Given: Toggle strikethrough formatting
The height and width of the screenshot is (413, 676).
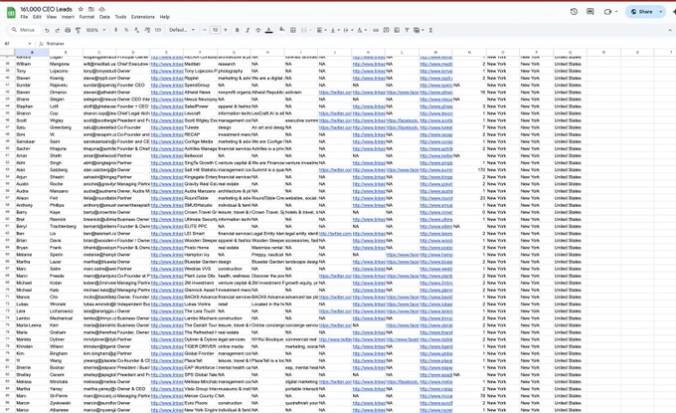Looking at the screenshot, I should (257, 30).
